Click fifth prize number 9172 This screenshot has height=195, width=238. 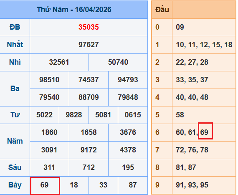pyautogui.click(x=89, y=150)
